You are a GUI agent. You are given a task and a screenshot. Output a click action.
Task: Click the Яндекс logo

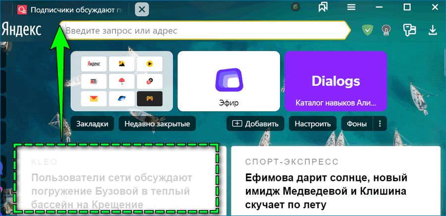click(21, 30)
